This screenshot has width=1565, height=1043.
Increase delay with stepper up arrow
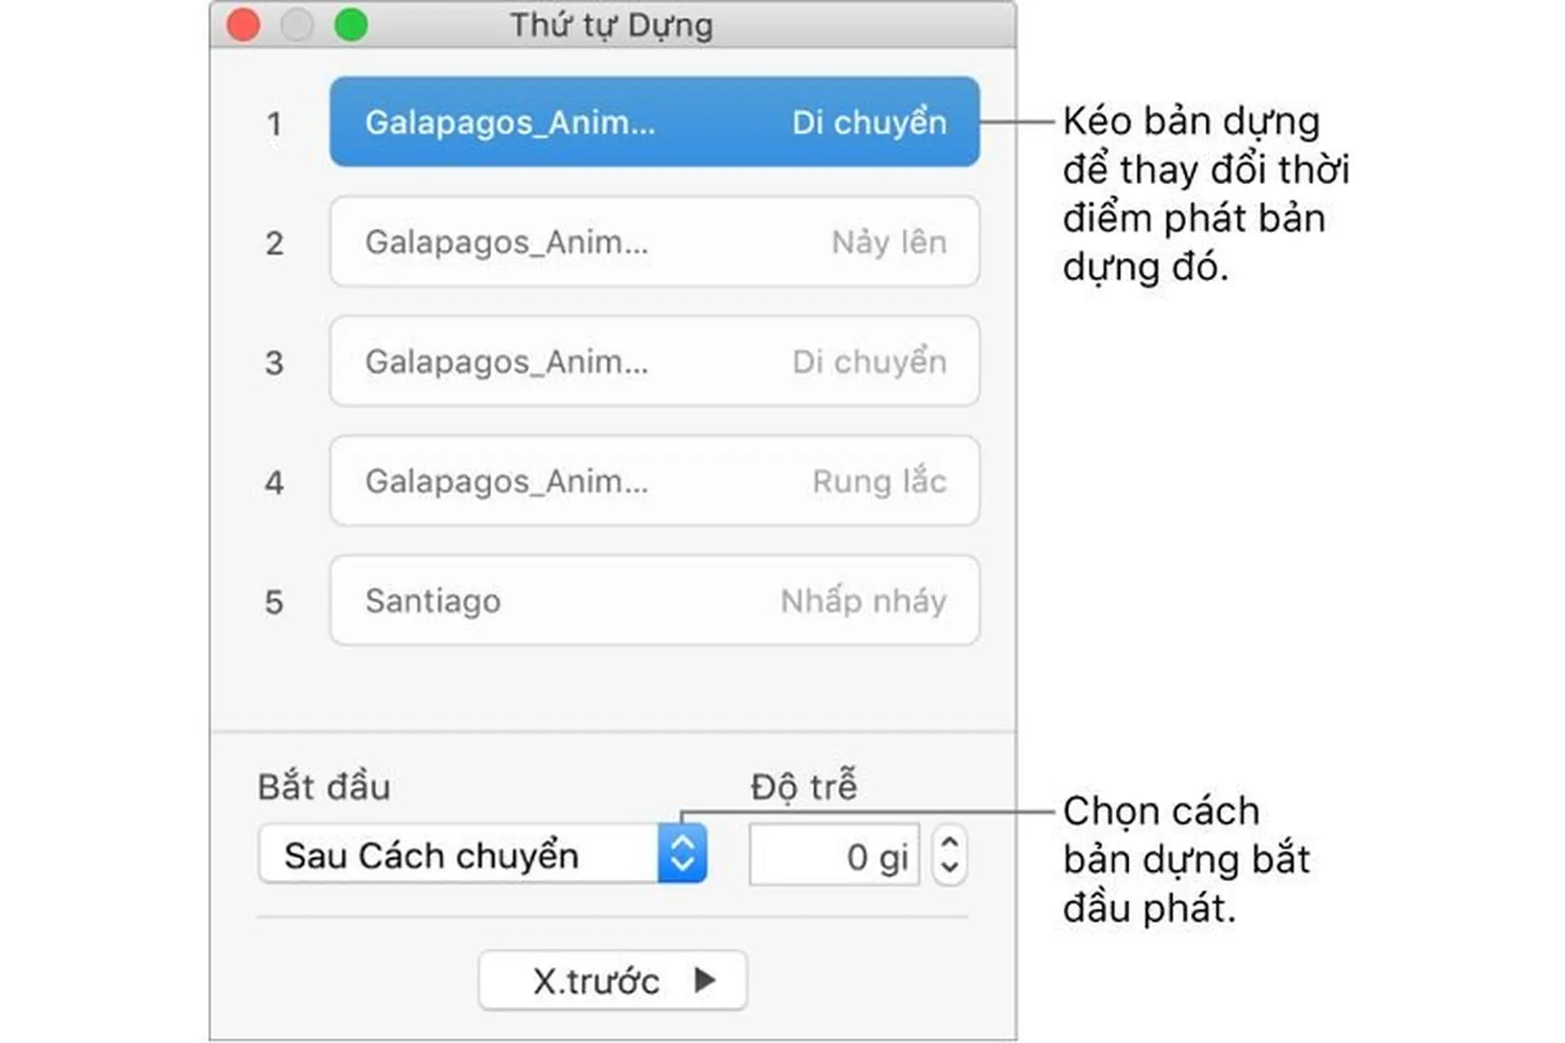point(950,843)
